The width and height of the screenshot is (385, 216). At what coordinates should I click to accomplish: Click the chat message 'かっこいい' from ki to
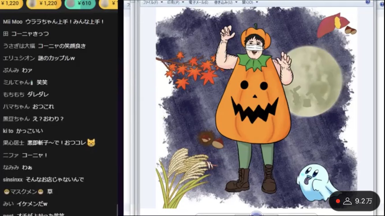(x=29, y=131)
